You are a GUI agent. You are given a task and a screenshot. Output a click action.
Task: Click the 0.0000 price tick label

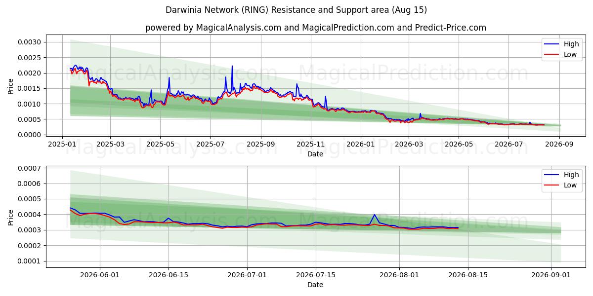click(30, 135)
